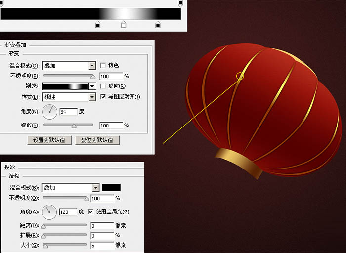Screen dimensions: 346x253
Task: Click the 角度 dial in 投影
Action: tap(49, 212)
